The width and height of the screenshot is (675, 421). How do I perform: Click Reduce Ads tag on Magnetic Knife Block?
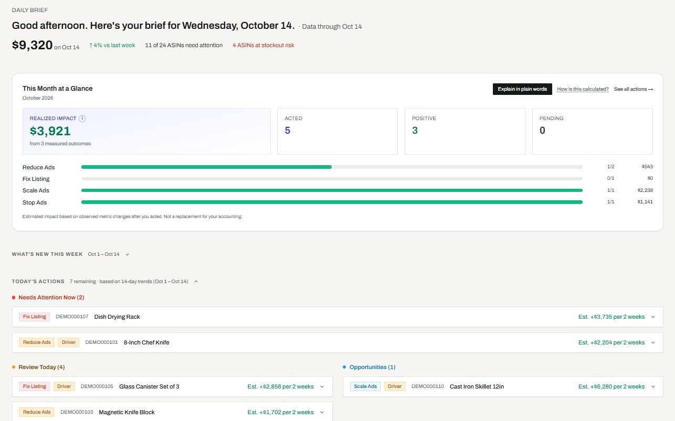(37, 412)
